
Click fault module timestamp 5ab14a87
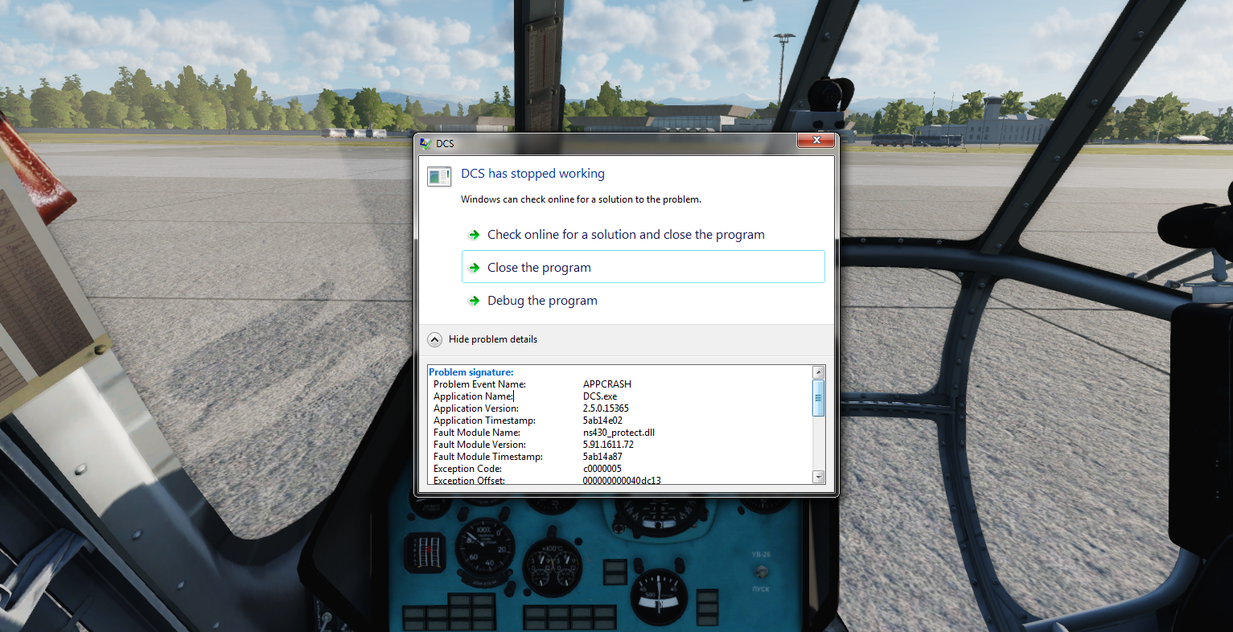602,457
